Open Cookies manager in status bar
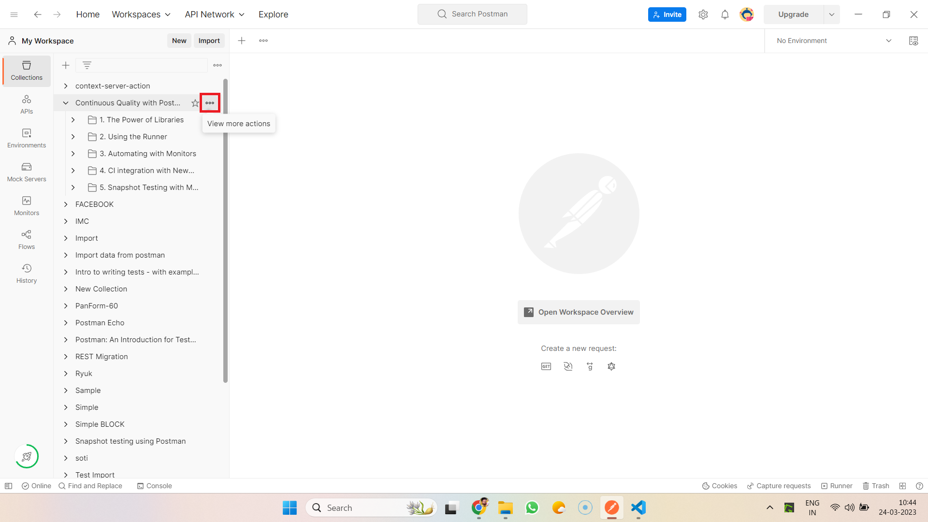 (720, 486)
